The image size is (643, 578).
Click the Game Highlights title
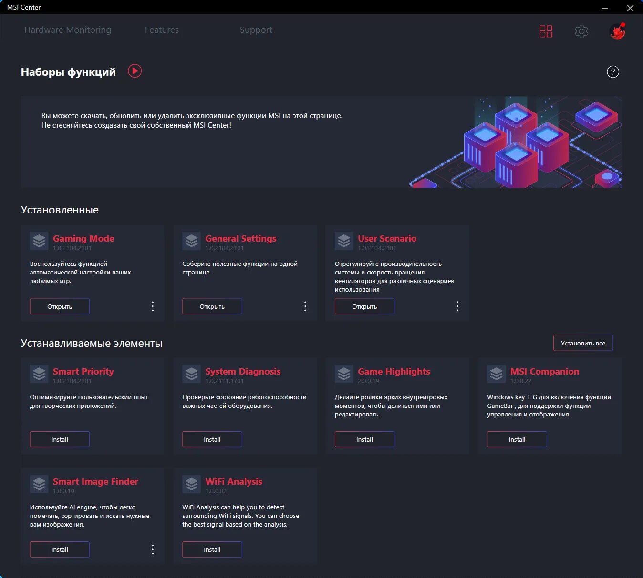394,371
